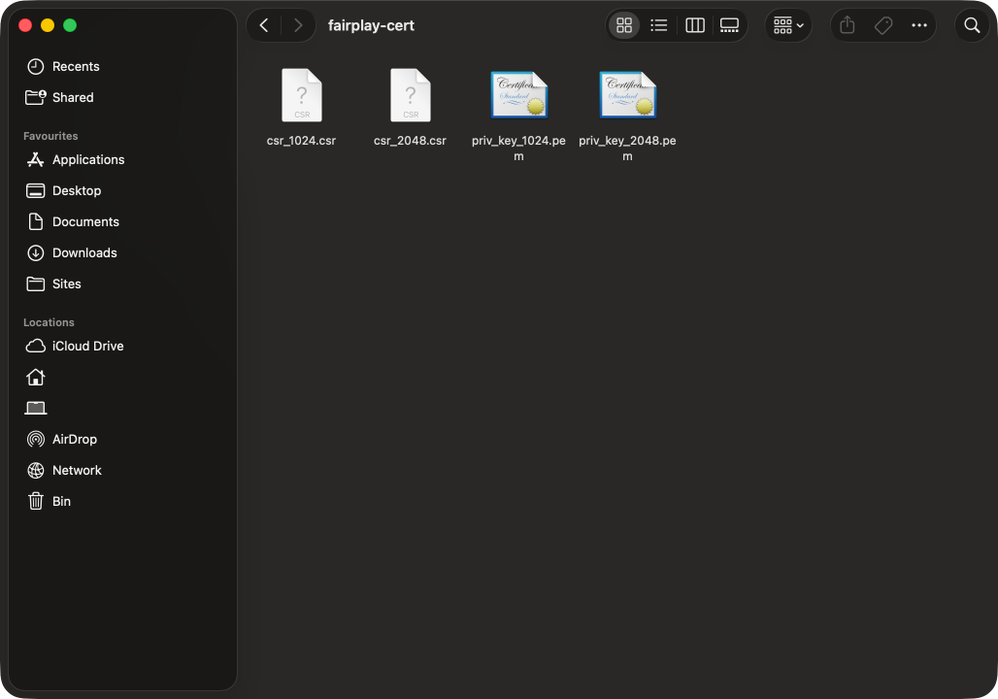Close the Finder window with red button
The image size is (998, 699).
point(25,25)
